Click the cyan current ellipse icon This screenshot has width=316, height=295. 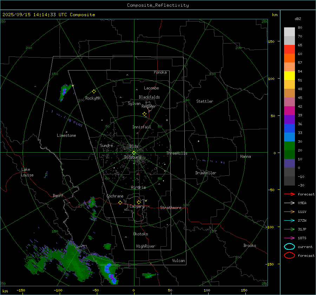click(x=289, y=247)
